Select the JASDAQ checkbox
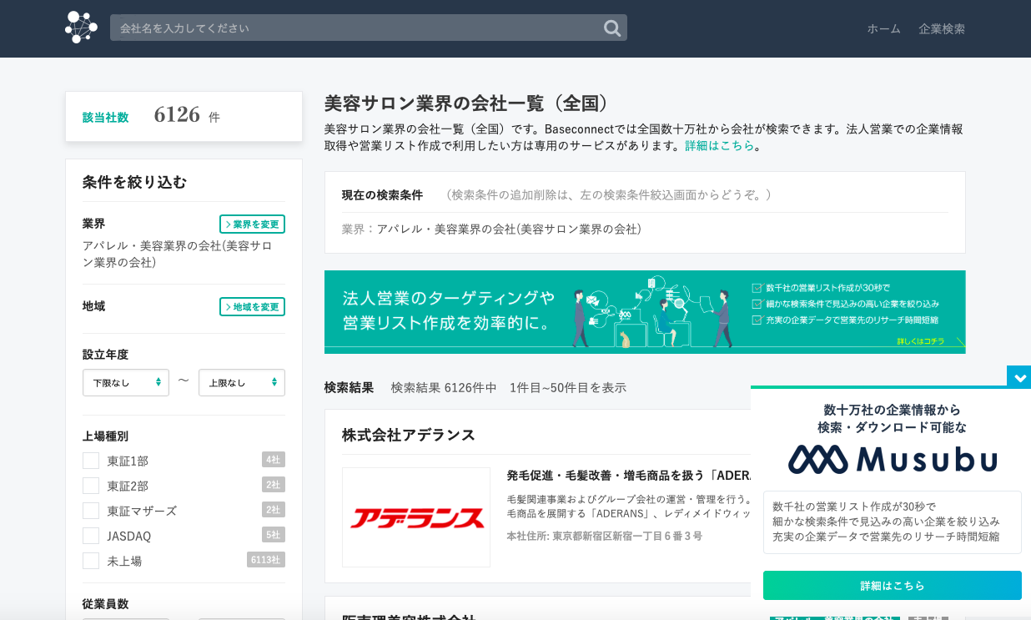Screen dimensions: 1031x620 pos(91,536)
